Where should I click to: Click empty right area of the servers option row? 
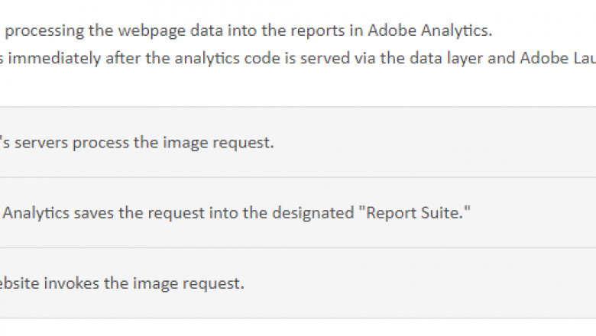pos(458,143)
